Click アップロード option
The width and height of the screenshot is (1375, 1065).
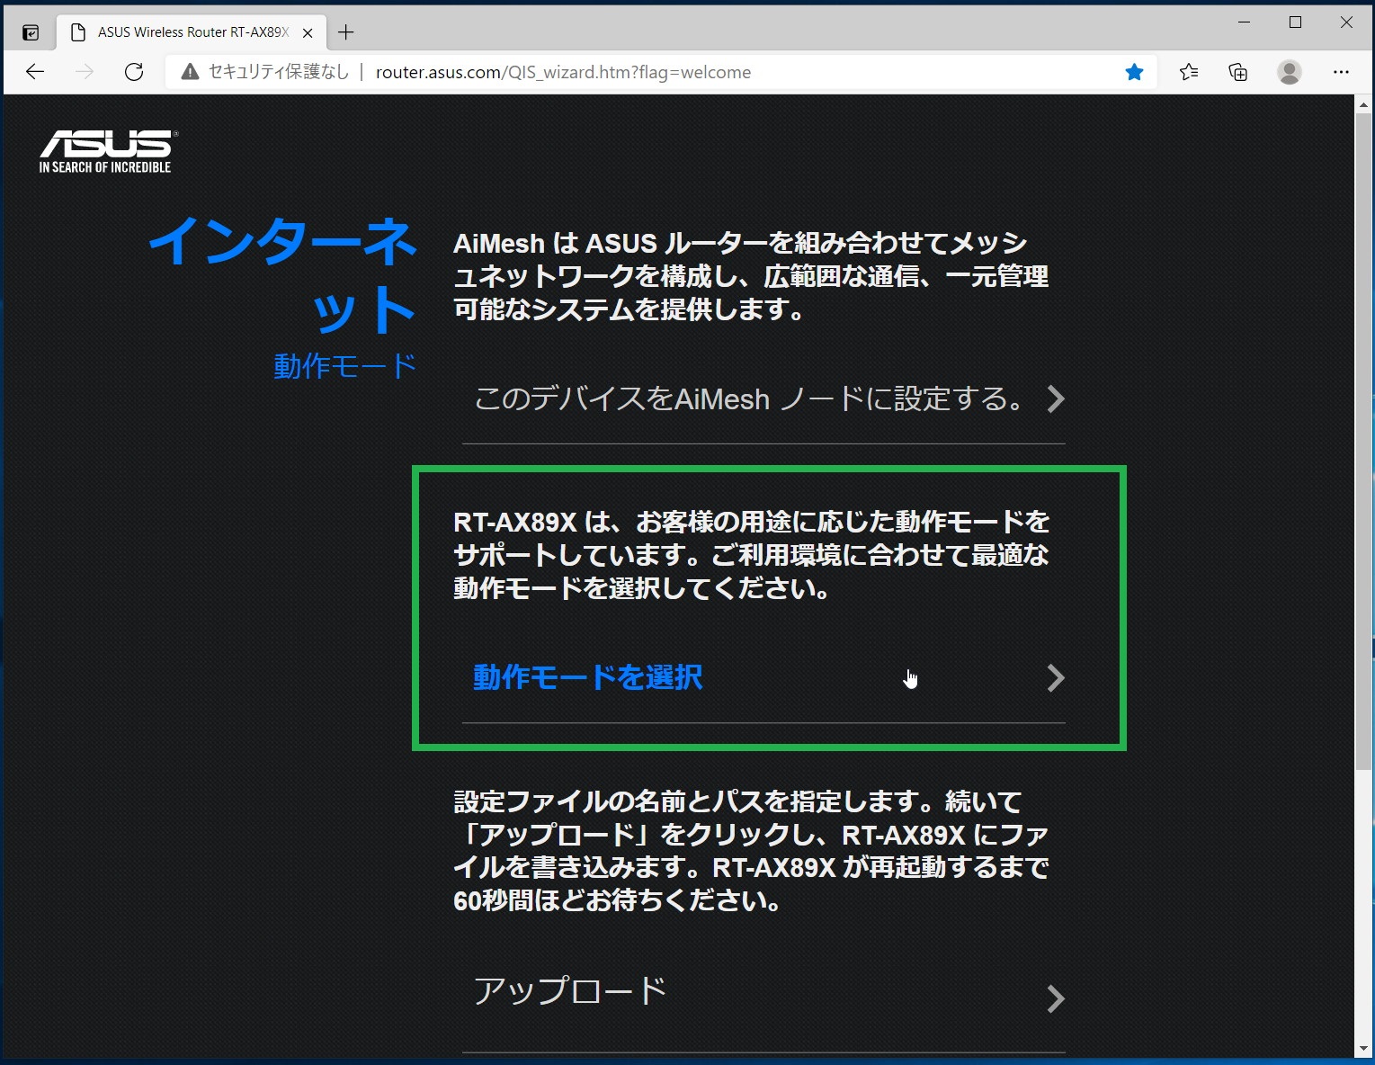[x=763, y=993]
